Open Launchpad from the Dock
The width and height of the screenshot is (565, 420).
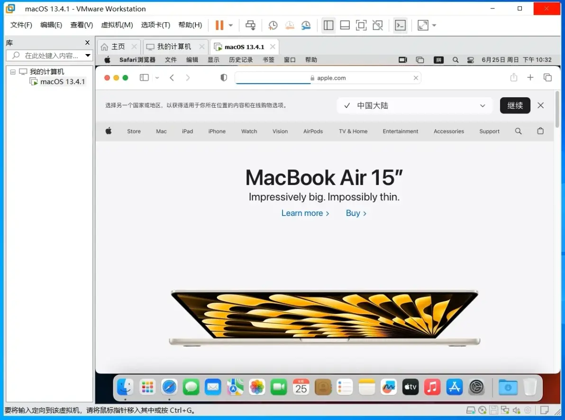pos(147,388)
